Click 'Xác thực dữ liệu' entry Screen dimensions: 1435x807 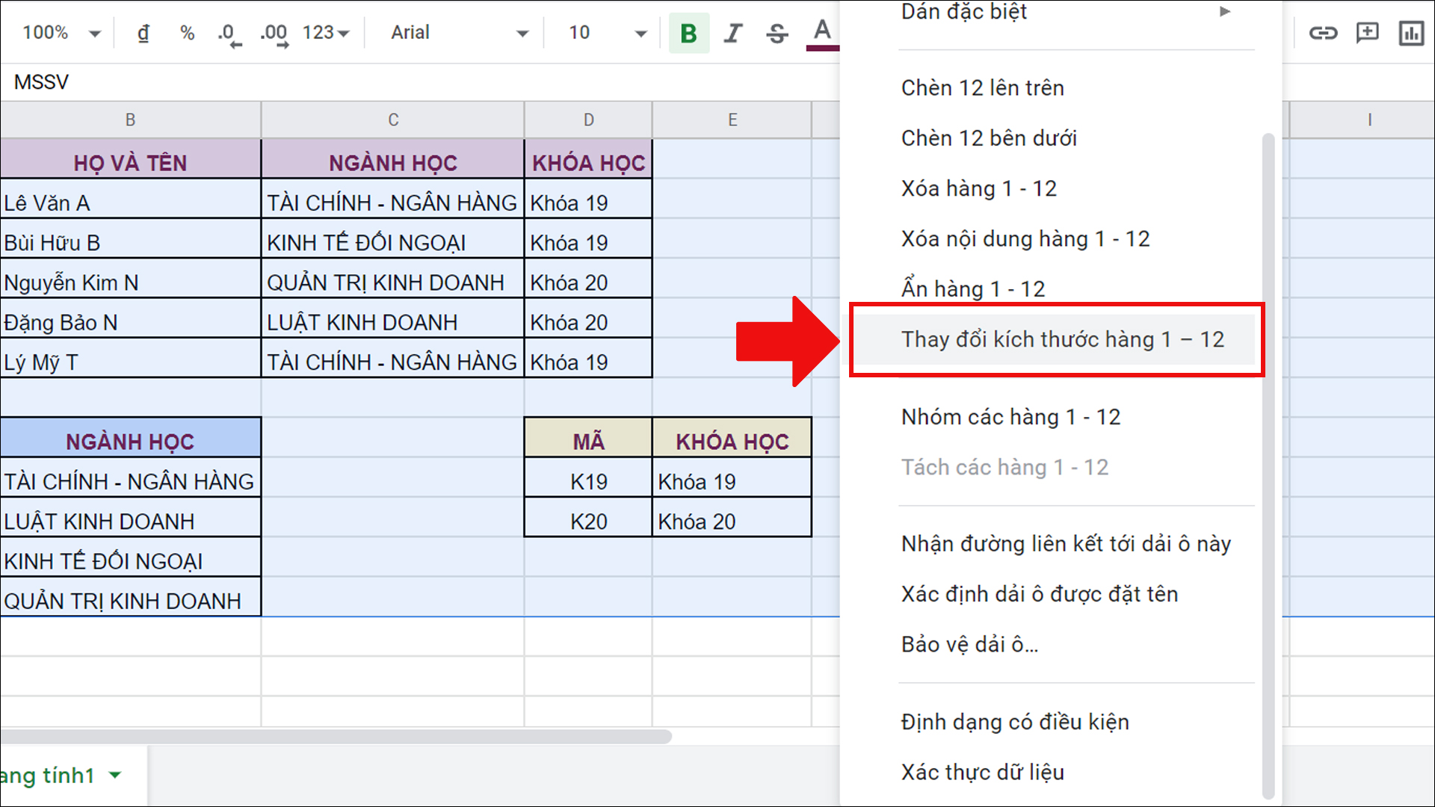pos(982,772)
